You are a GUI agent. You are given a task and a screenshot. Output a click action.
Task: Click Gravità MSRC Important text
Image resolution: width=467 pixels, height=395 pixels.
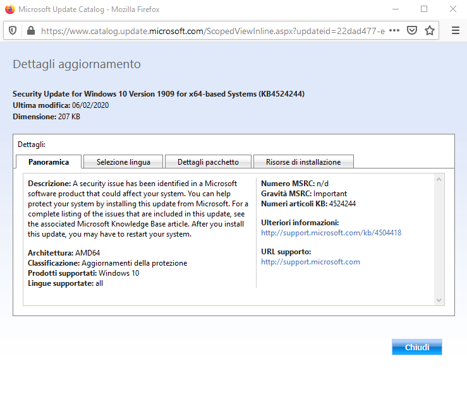point(304,194)
